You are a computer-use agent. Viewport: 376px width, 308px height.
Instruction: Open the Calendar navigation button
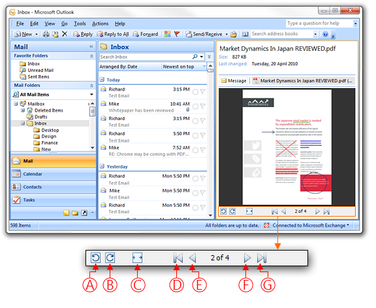click(x=54, y=174)
